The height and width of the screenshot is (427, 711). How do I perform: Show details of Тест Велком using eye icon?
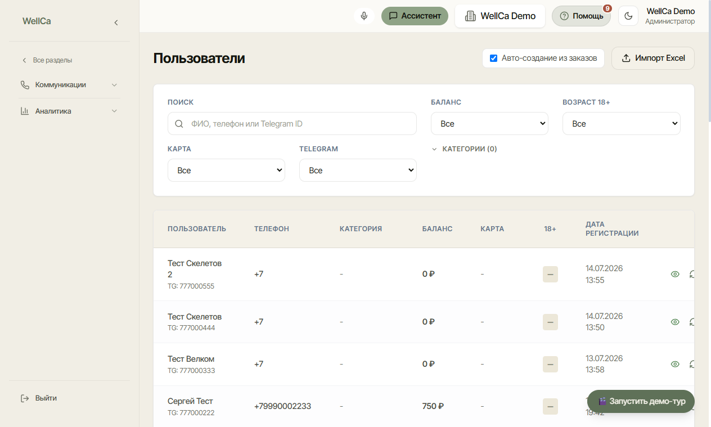tap(675, 364)
